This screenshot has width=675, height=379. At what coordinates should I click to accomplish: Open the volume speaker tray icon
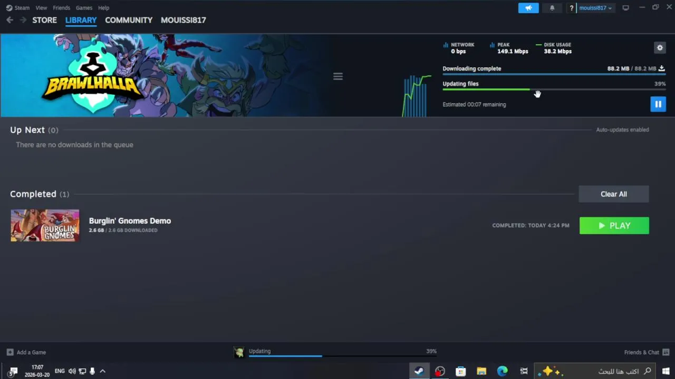point(72,371)
